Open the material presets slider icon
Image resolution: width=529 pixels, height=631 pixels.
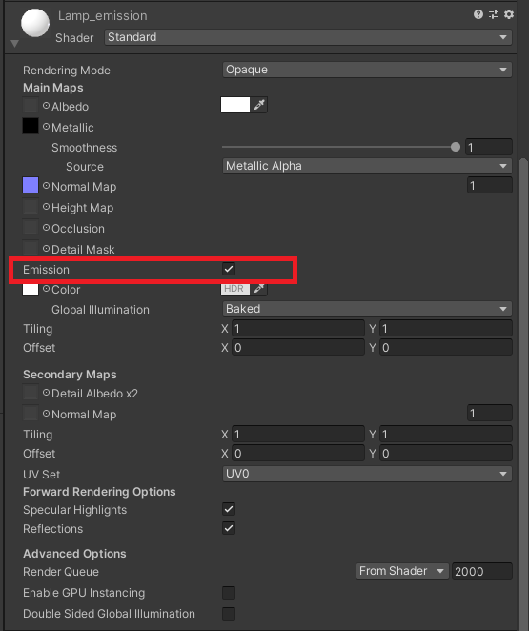coord(494,15)
